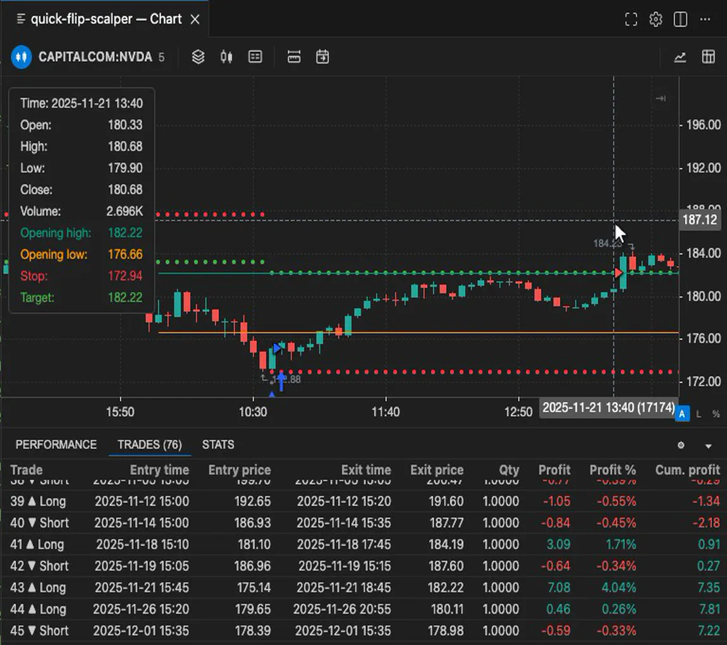Viewport: 727px width, 645px height.
Task: Select trade row 41 Long
Action: pyautogui.click(x=363, y=544)
